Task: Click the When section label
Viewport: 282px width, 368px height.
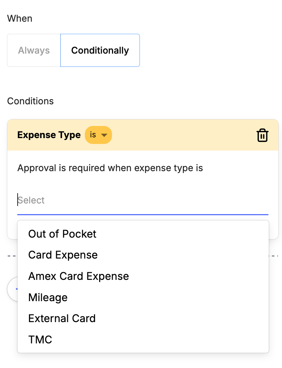Action: pos(20,18)
